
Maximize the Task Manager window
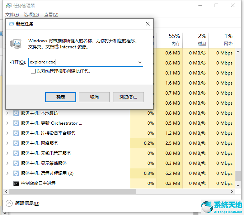[216, 6]
